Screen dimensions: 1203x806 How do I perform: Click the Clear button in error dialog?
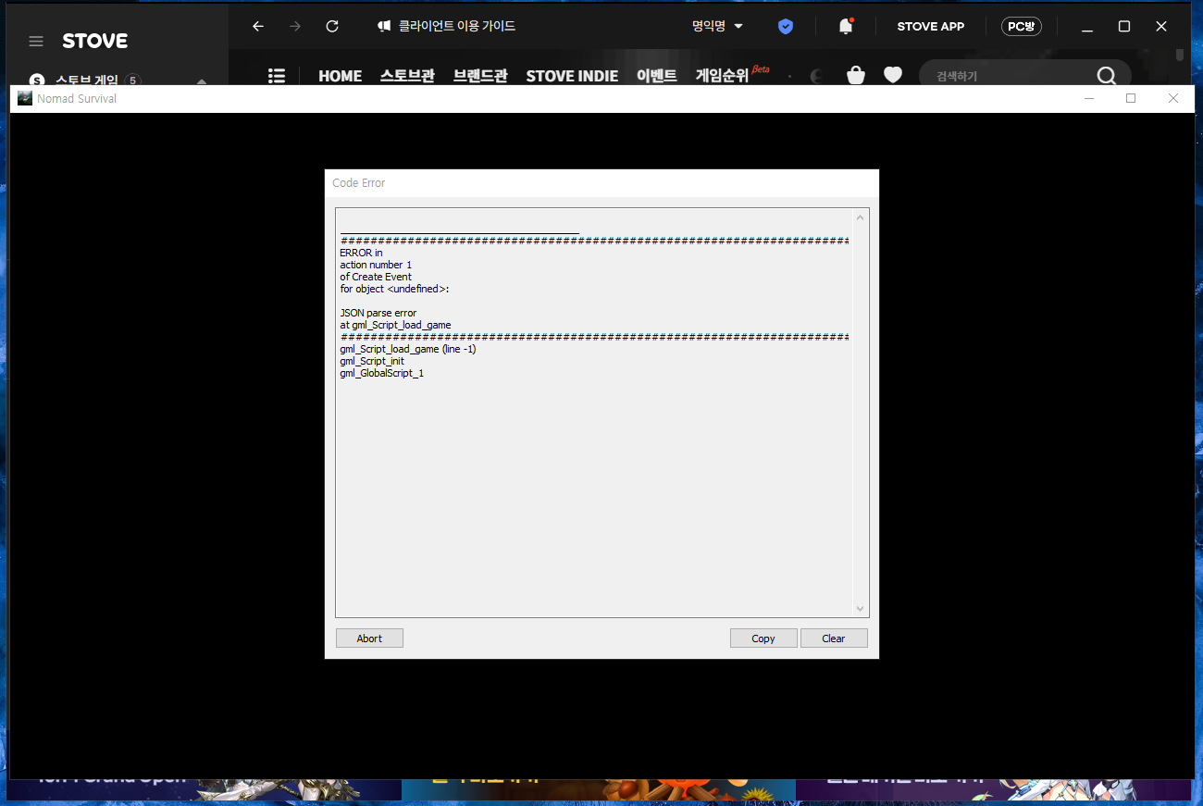point(833,639)
